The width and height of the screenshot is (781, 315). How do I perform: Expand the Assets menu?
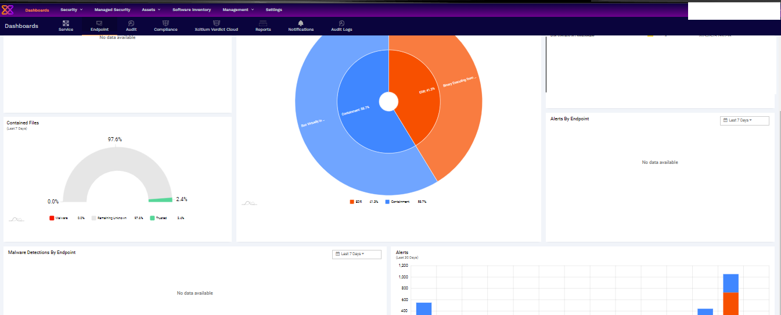click(x=151, y=9)
